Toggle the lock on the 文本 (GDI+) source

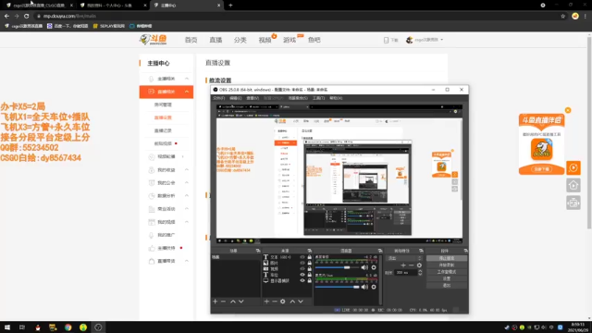pyautogui.click(x=310, y=257)
